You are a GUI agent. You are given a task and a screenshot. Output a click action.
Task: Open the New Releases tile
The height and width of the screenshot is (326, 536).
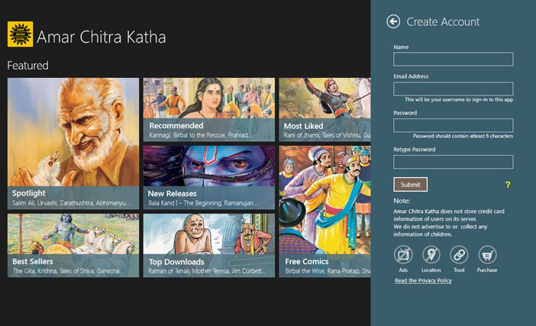click(x=209, y=177)
